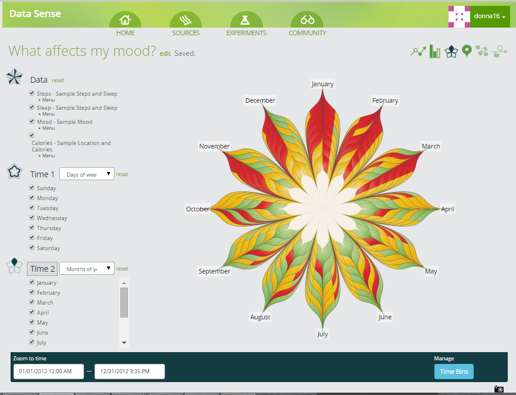Click the Data Sense logo
Screen dimensions: 516x395
[35, 13]
